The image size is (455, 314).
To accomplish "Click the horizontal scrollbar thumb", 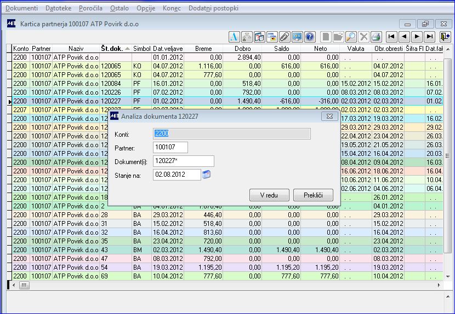I will (24, 286).
